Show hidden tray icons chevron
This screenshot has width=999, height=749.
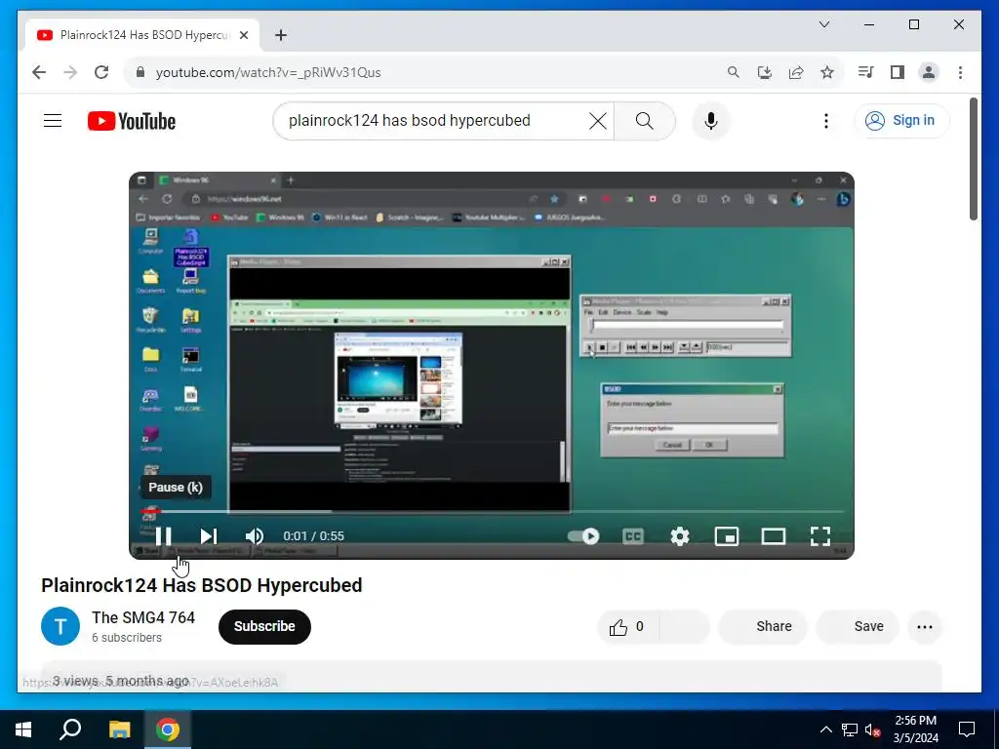pos(825,729)
